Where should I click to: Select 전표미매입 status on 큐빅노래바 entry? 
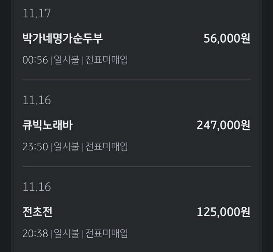[x=107, y=146]
